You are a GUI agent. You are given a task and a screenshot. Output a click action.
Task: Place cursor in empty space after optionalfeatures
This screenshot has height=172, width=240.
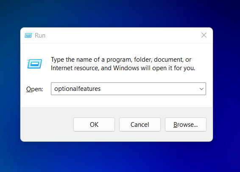[148, 89]
